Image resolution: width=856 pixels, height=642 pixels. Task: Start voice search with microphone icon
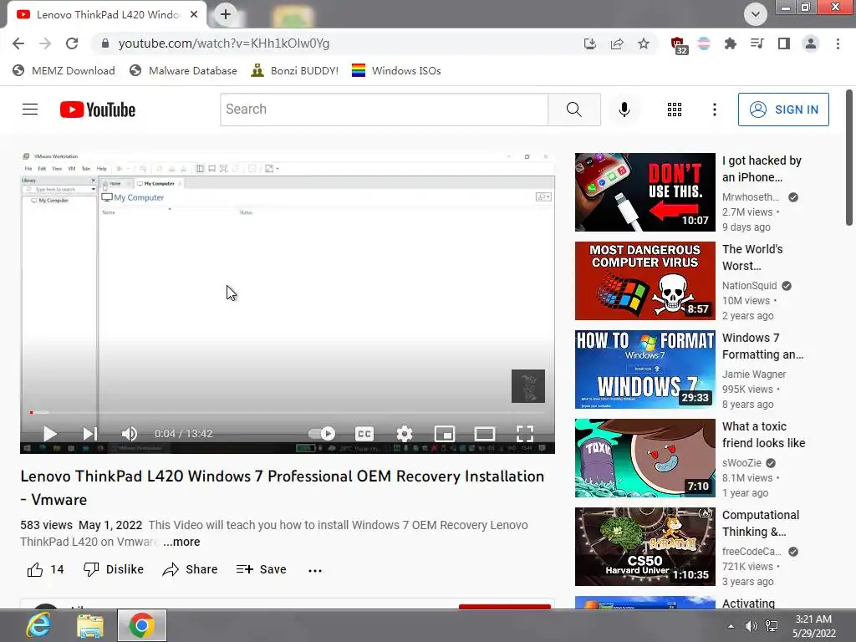click(624, 110)
